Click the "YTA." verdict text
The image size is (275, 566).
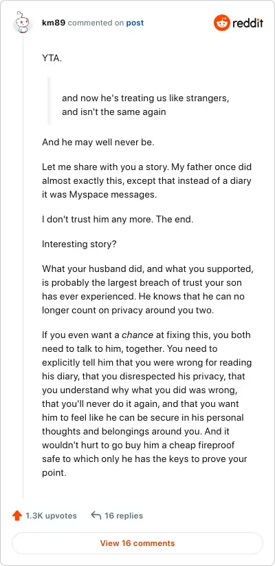(x=52, y=58)
